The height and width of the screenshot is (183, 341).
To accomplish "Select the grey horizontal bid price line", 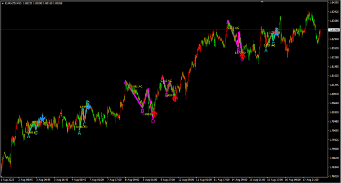I will tap(164, 30).
